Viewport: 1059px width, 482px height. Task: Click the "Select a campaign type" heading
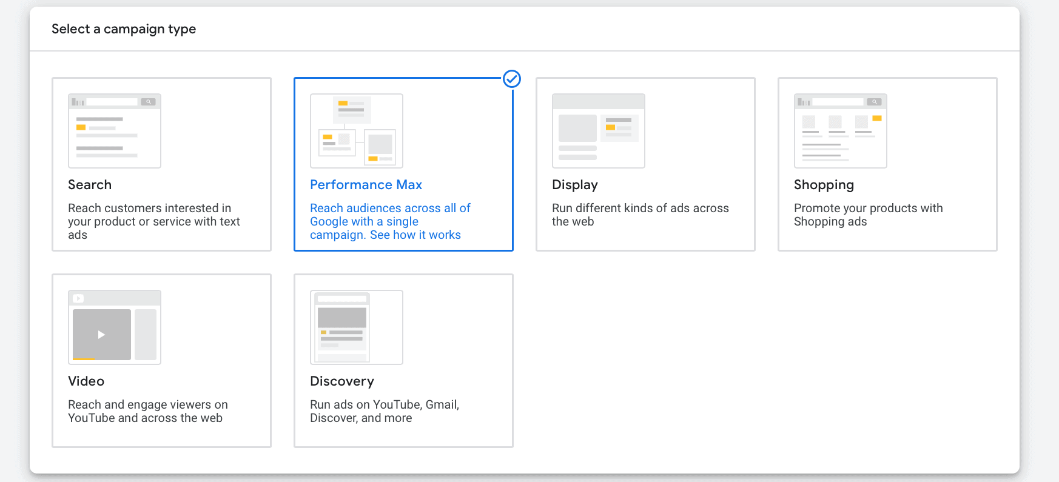pyautogui.click(x=124, y=29)
